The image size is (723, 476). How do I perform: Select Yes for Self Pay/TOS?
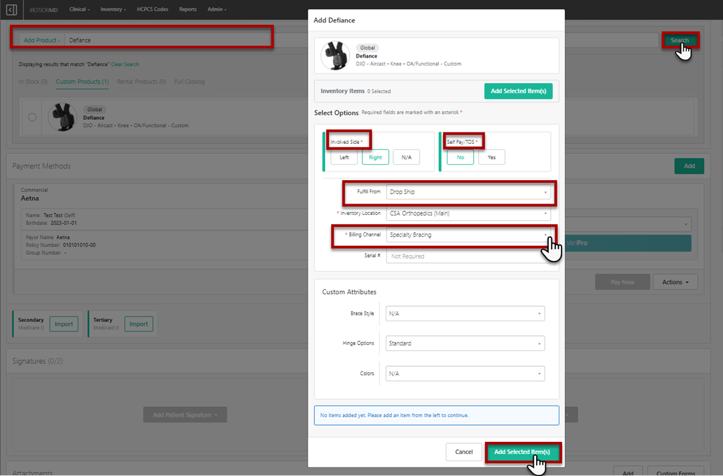pyautogui.click(x=491, y=157)
